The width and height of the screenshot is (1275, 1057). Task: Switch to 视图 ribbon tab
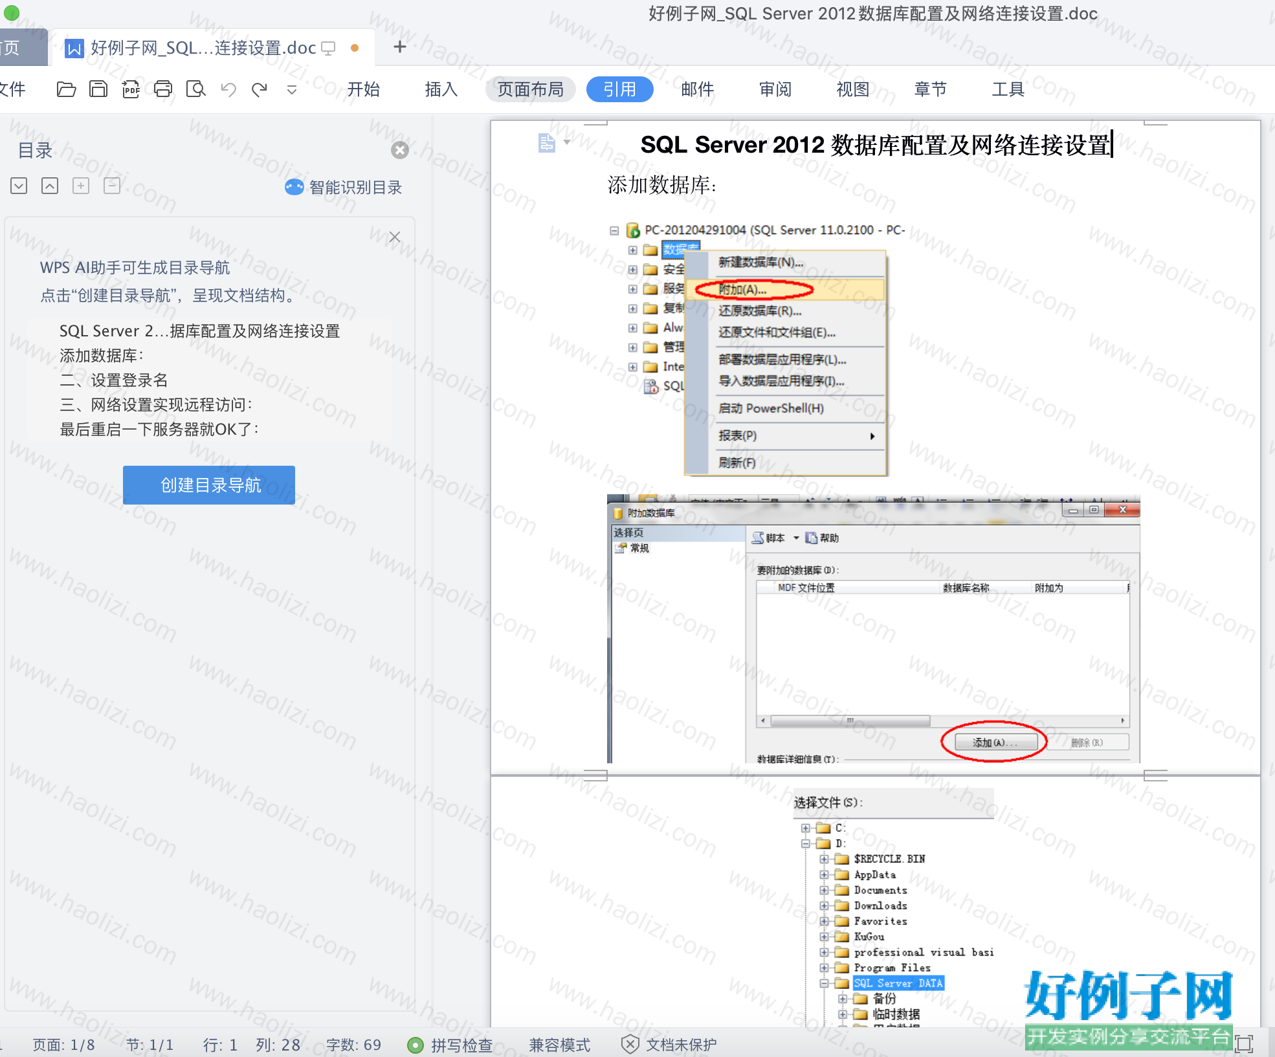[x=853, y=89]
